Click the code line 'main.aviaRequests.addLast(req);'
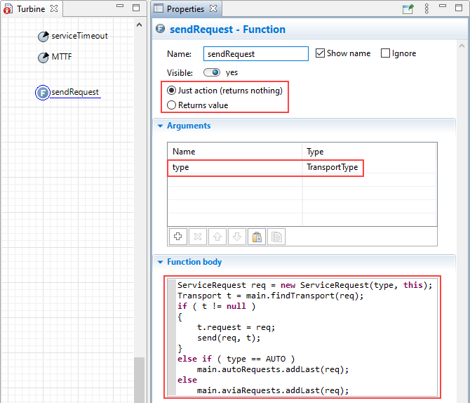The width and height of the screenshot is (470, 403). point(273,390)
